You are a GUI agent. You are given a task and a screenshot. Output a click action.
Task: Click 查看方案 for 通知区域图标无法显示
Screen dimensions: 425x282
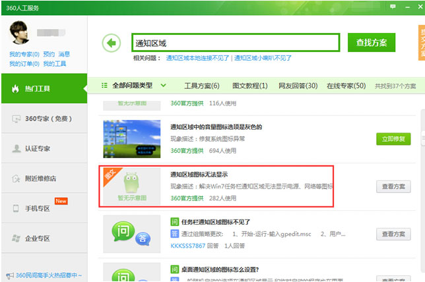[393, 186]
